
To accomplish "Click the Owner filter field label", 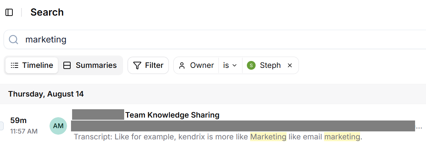I will click(196, 65).
